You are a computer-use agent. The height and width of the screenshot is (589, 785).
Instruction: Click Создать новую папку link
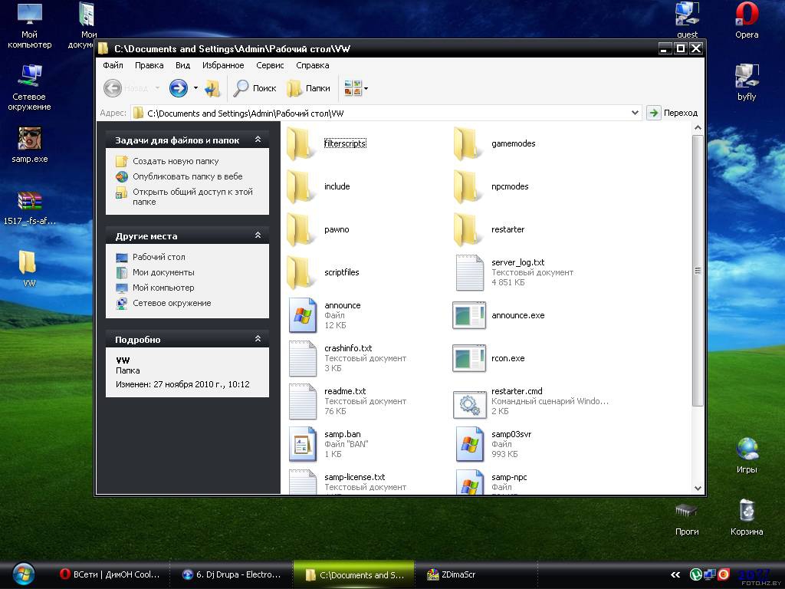(x=176, y=161)
